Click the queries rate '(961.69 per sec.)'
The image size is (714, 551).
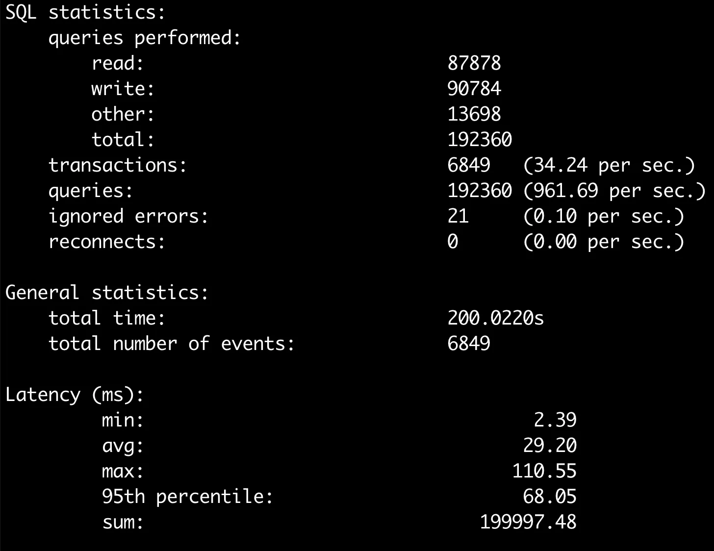614,191
